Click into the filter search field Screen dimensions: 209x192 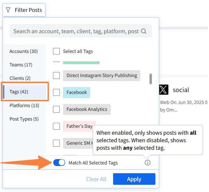(75, 31)
